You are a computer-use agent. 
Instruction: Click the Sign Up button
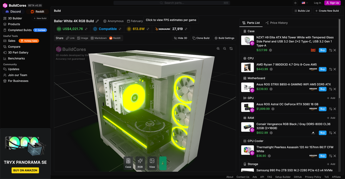(x=333, y=3)
